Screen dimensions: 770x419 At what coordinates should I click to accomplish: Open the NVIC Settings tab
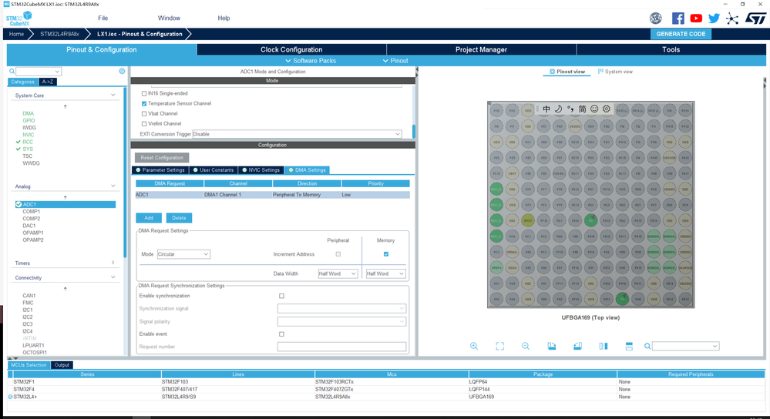[x=261, y=170]
